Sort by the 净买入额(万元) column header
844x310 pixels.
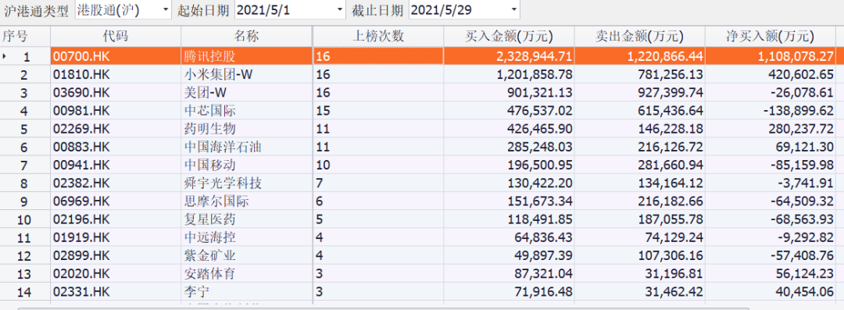(771, 37)
